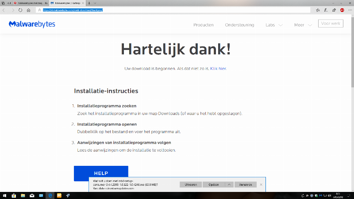The height and width of the screenshot is (199, 354).
Task: Open the Mail app from the taskbar
Action: 32,195
